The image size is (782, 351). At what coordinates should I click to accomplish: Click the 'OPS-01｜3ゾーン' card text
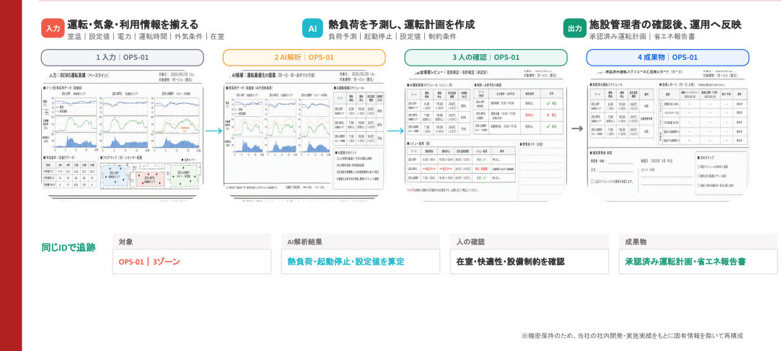coord(149,262)
